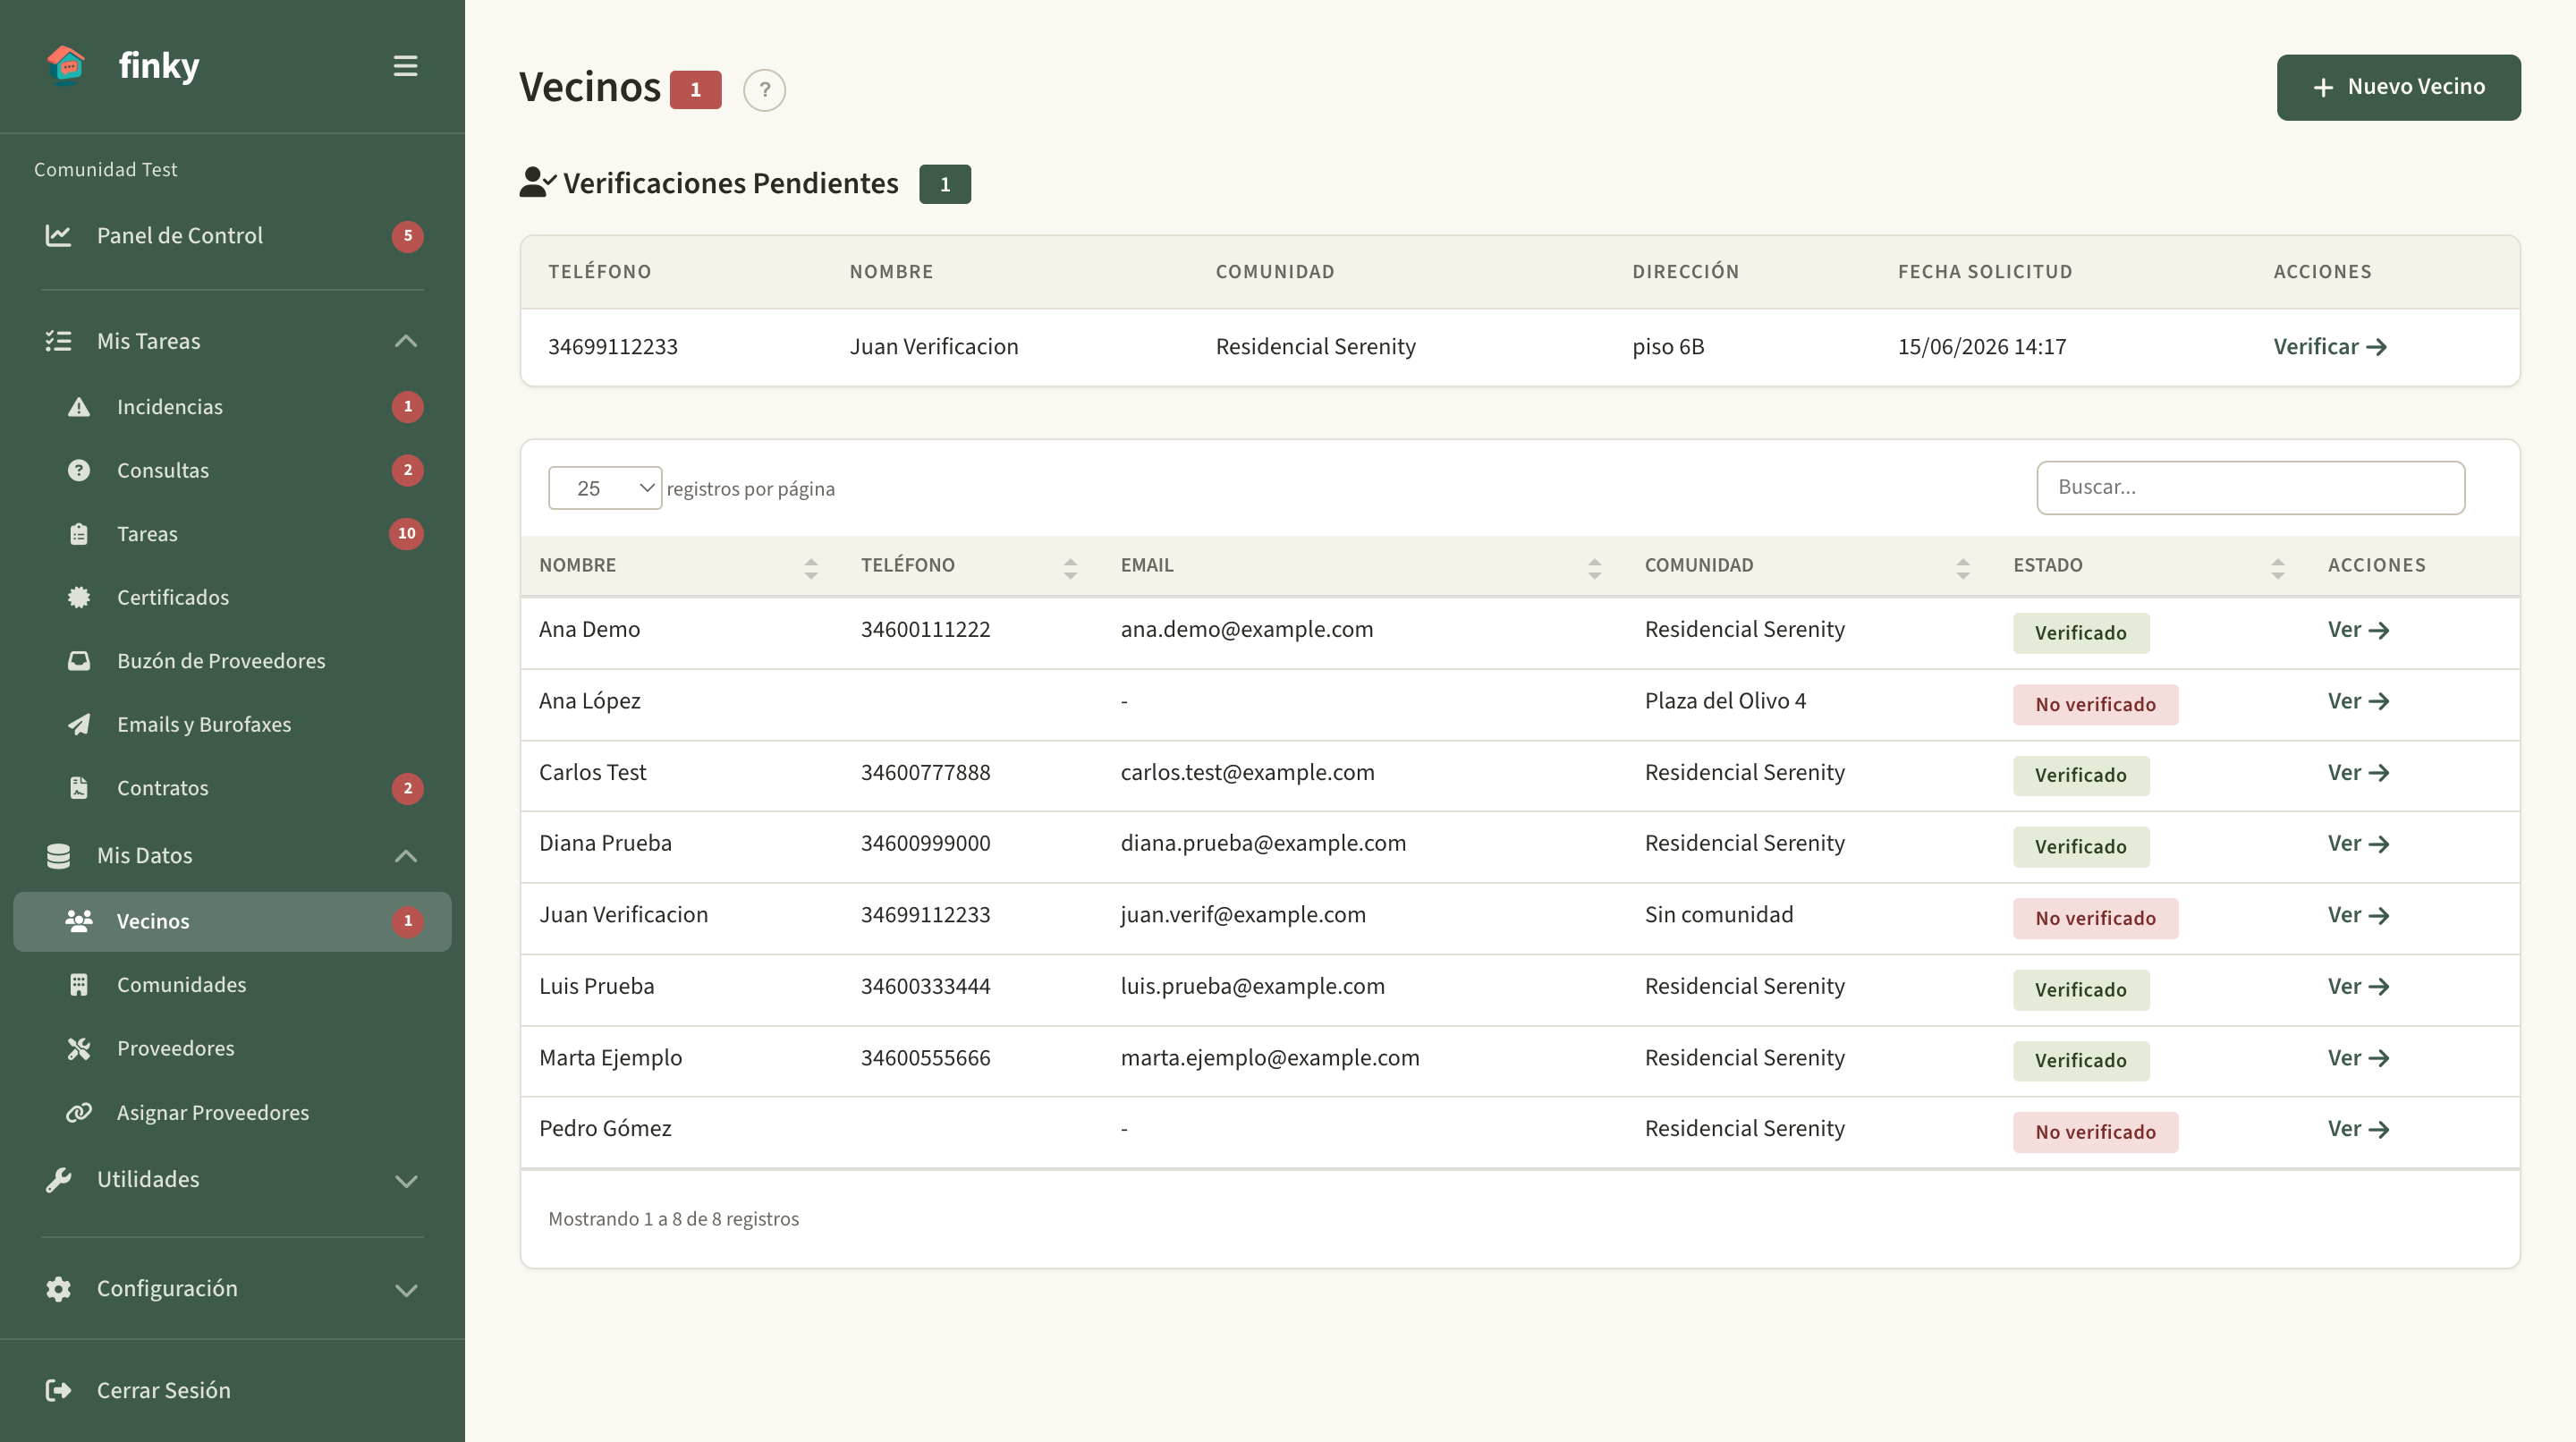Sort table by Comunidad column arrows
This screenshot has width=2576, height=1442.
1962,568
